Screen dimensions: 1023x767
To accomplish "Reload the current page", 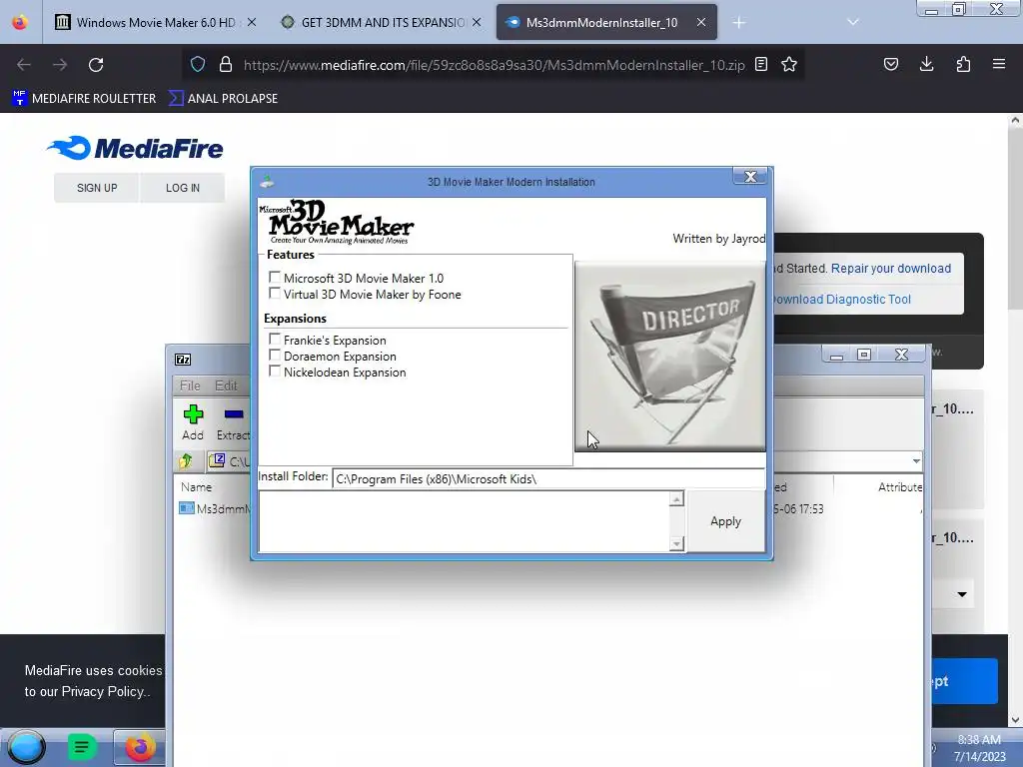I will (96, 65).
